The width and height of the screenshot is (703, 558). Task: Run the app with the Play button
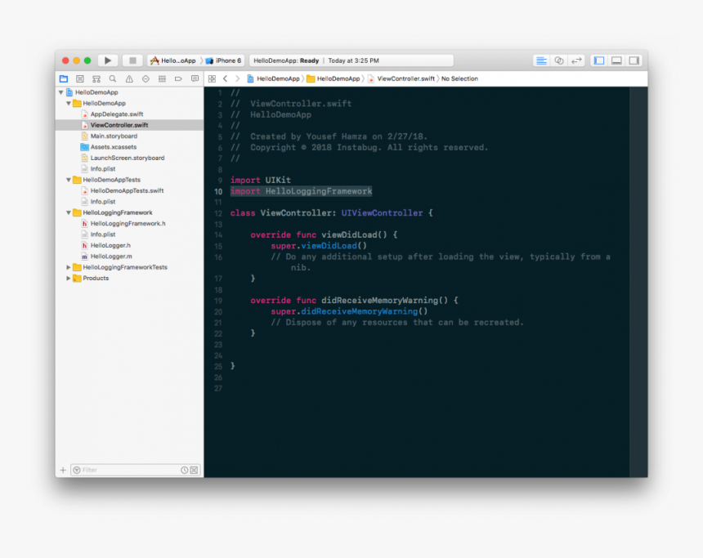tap(108, 60)
